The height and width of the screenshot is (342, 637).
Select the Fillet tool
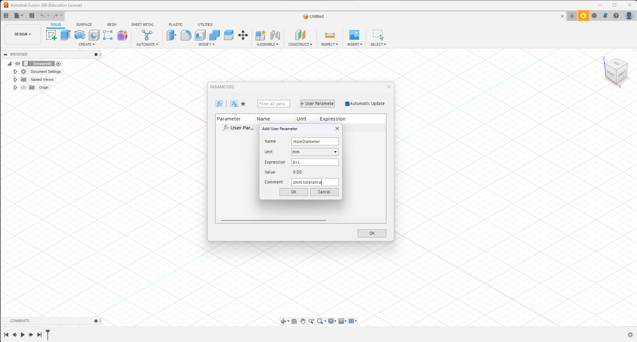point(186,35)
